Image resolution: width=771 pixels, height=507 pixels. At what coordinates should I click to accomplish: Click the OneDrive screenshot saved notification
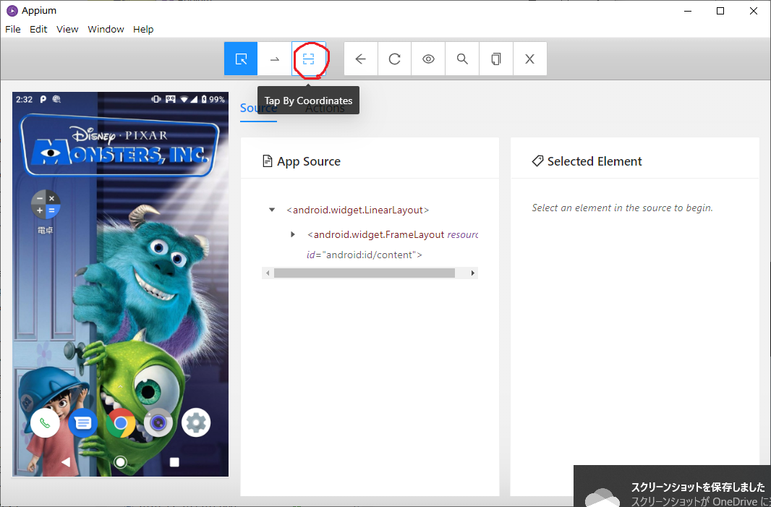pos(672,486)
